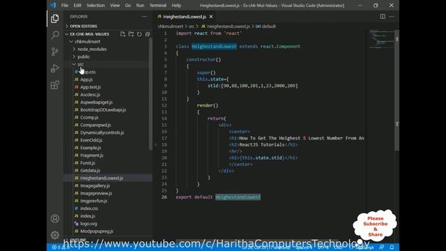Open App.test.js in the explorer

91,87
